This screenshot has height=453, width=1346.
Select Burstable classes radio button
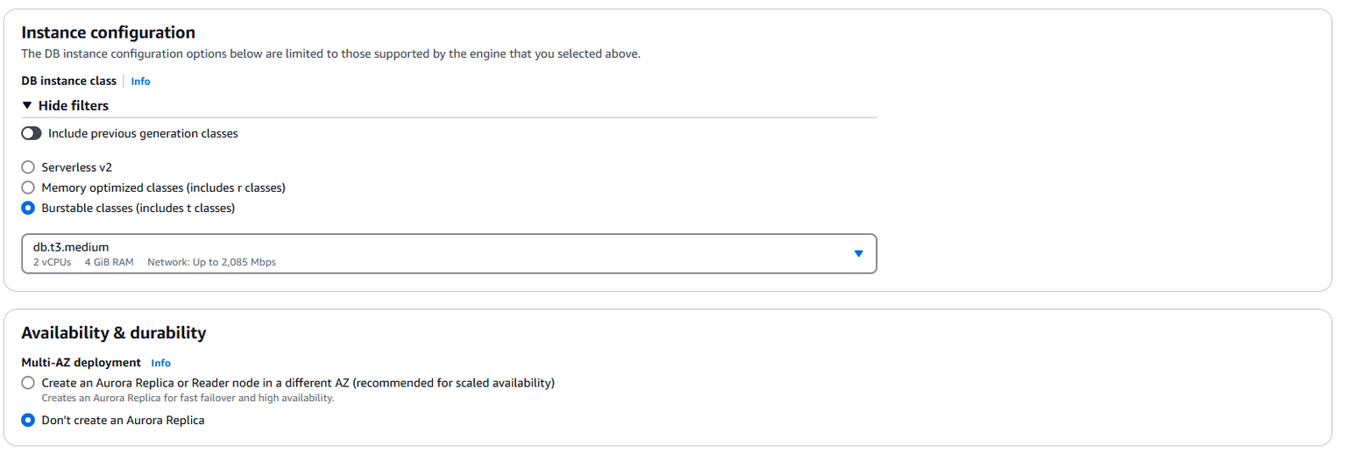click(x=28, y=208)
